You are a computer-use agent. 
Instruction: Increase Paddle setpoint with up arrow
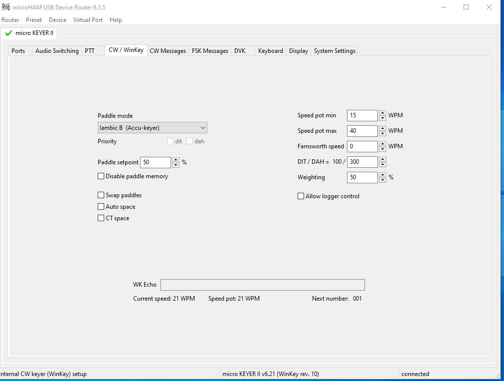tap(175, 160)
